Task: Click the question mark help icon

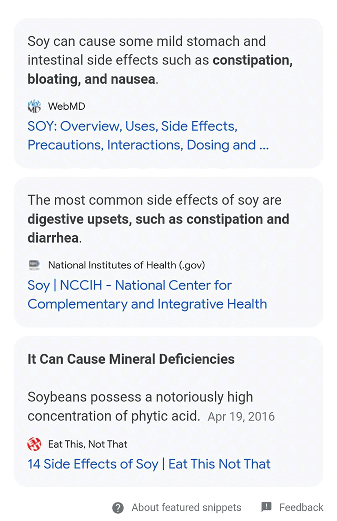Action: pyautogui.click(x=118, y=508)
